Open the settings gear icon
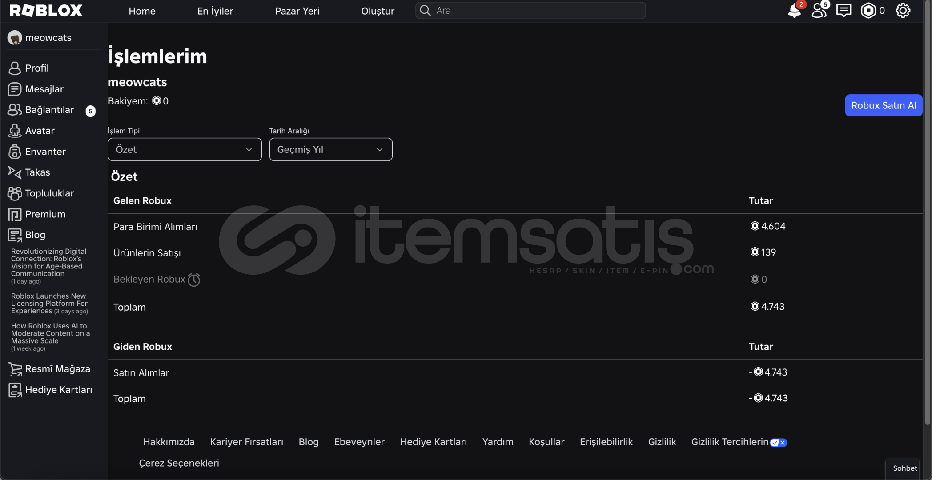Screen dimensions: 932x480 point(903,11)
